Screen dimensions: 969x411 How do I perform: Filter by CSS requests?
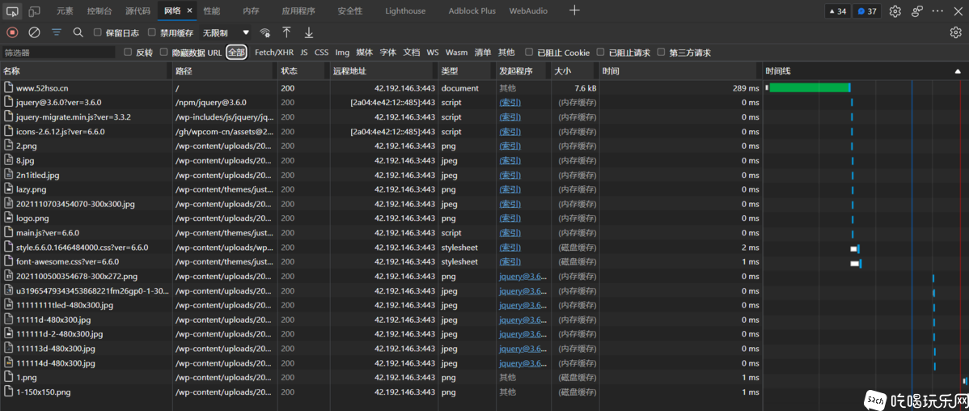click(x=321, y=53)
